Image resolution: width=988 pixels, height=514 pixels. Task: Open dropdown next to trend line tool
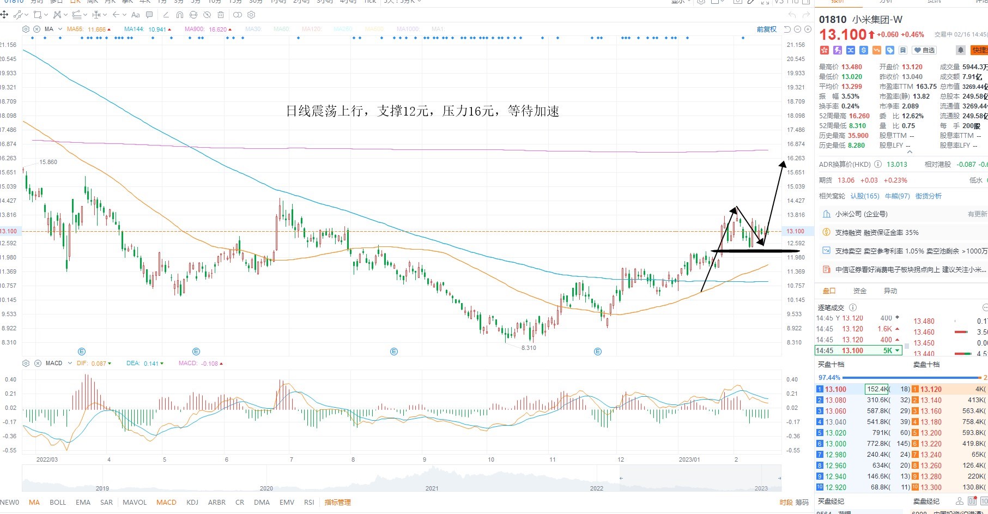(x=27, y=15)
